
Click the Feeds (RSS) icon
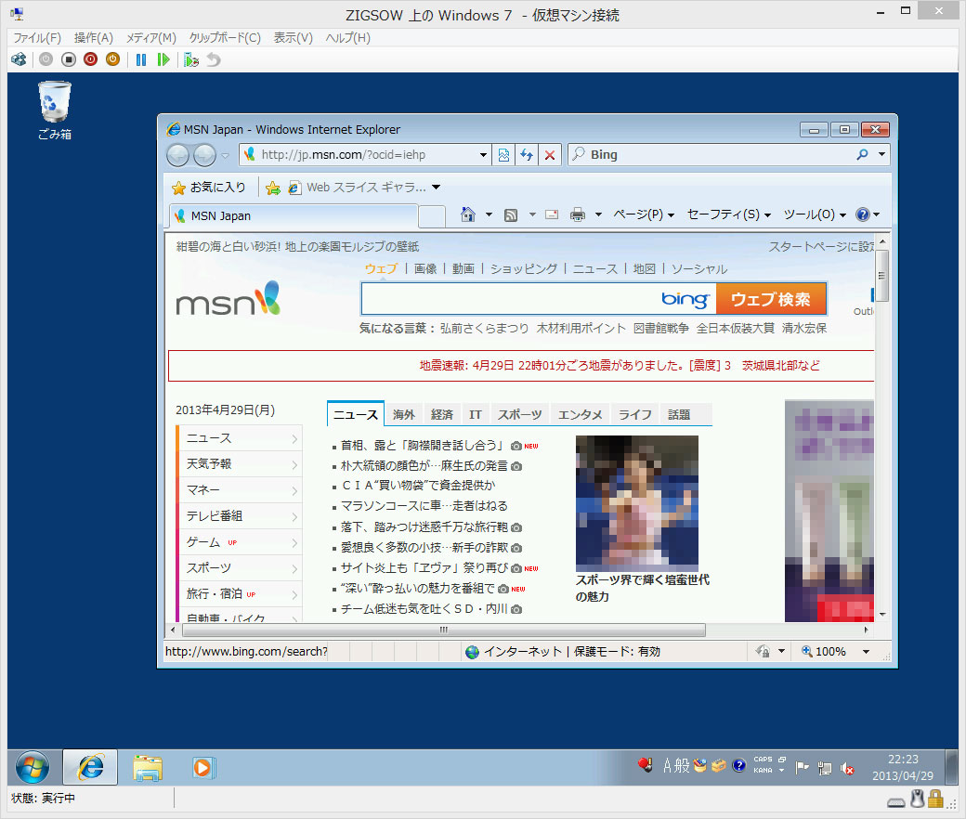[x=511, y=214]
